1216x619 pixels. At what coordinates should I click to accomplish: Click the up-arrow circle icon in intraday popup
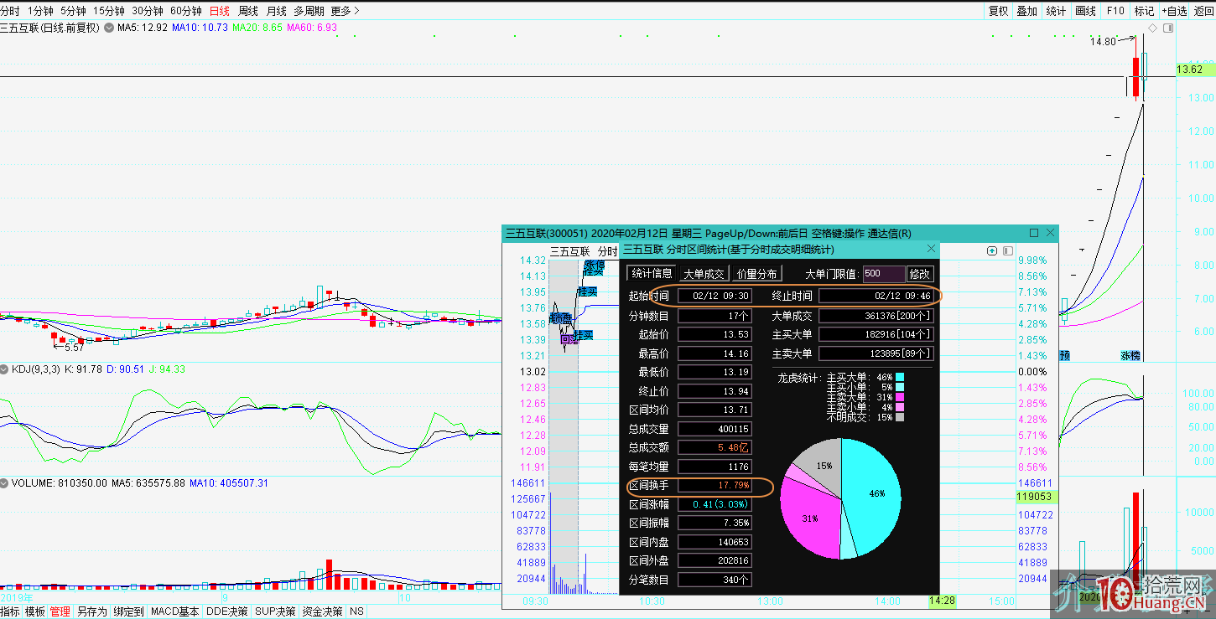pos(993,250)
